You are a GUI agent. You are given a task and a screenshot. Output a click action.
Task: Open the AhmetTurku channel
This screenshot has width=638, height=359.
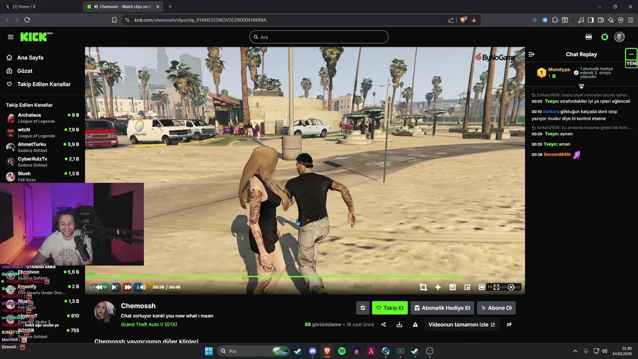(x=42, y=147)
